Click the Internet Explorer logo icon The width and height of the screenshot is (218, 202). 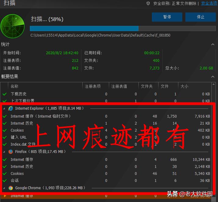11,108
